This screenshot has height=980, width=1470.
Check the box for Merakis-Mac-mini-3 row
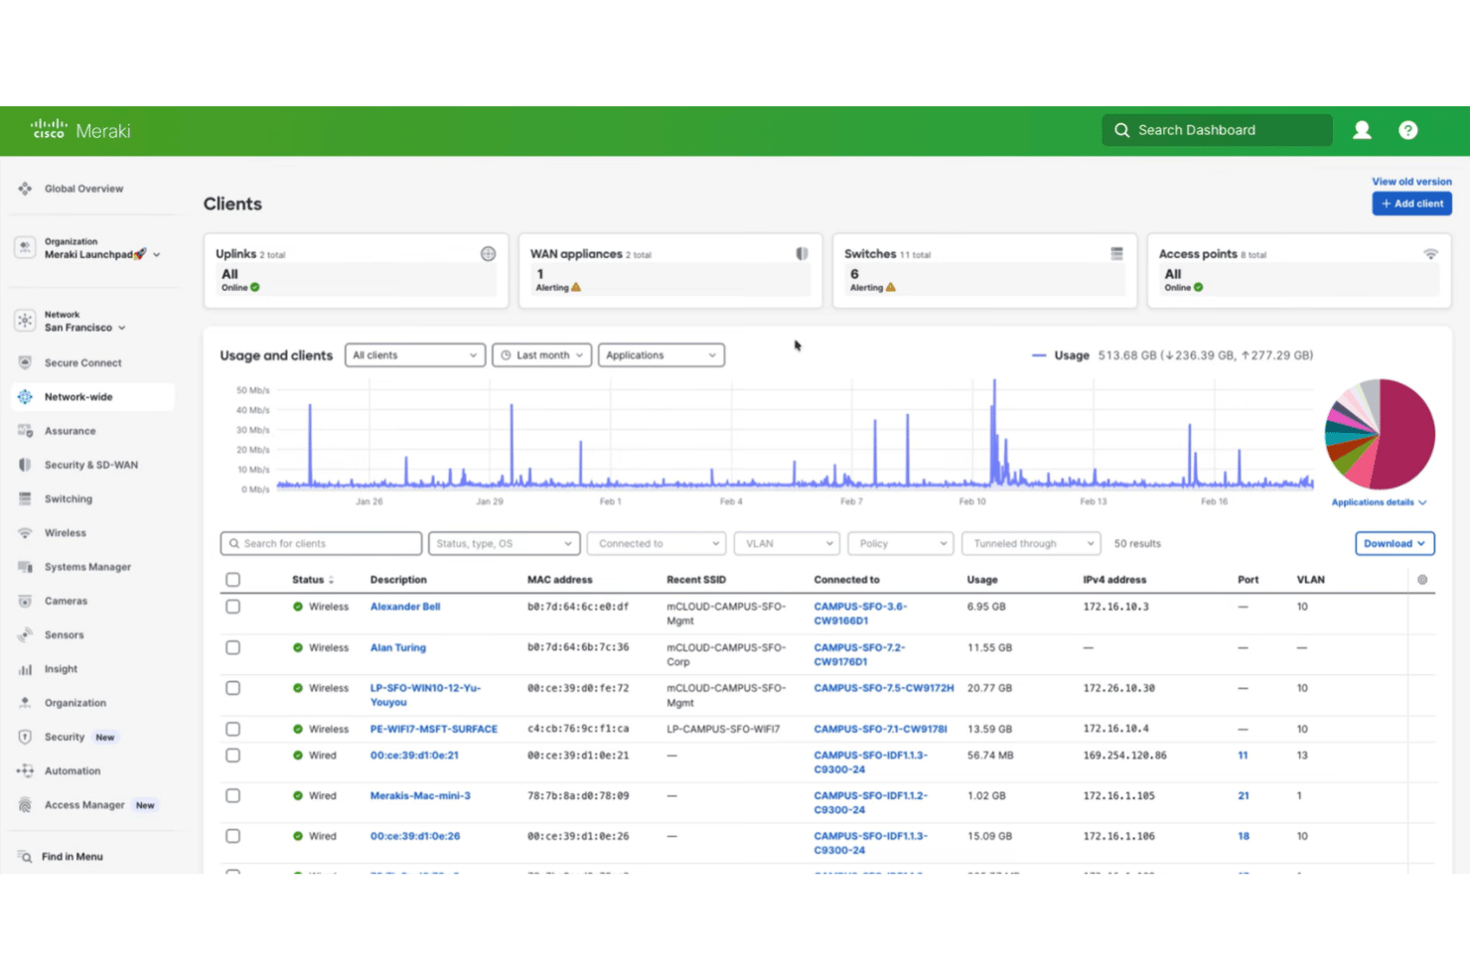[x=232, y=795]
